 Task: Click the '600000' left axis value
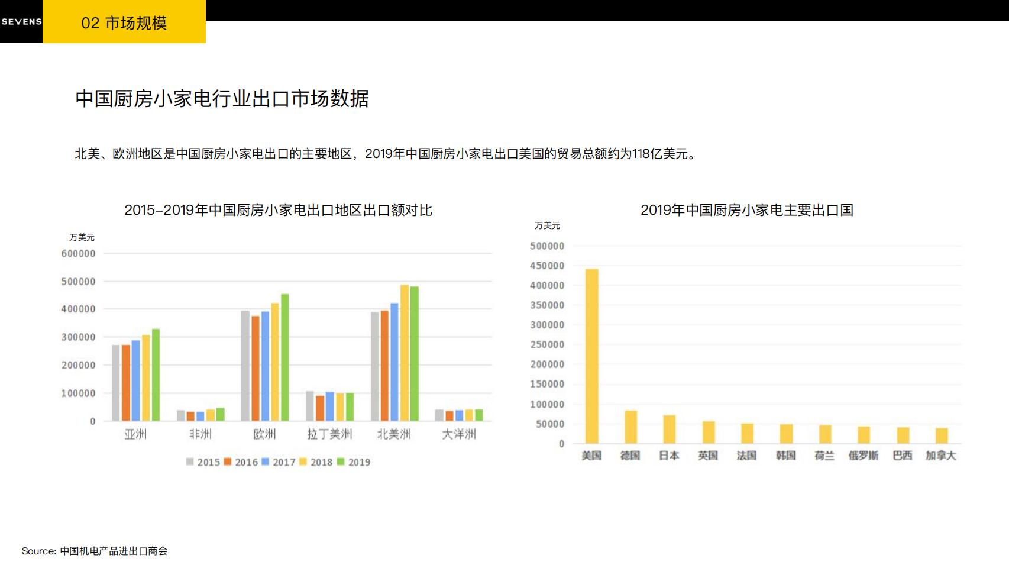coord(78,254)
